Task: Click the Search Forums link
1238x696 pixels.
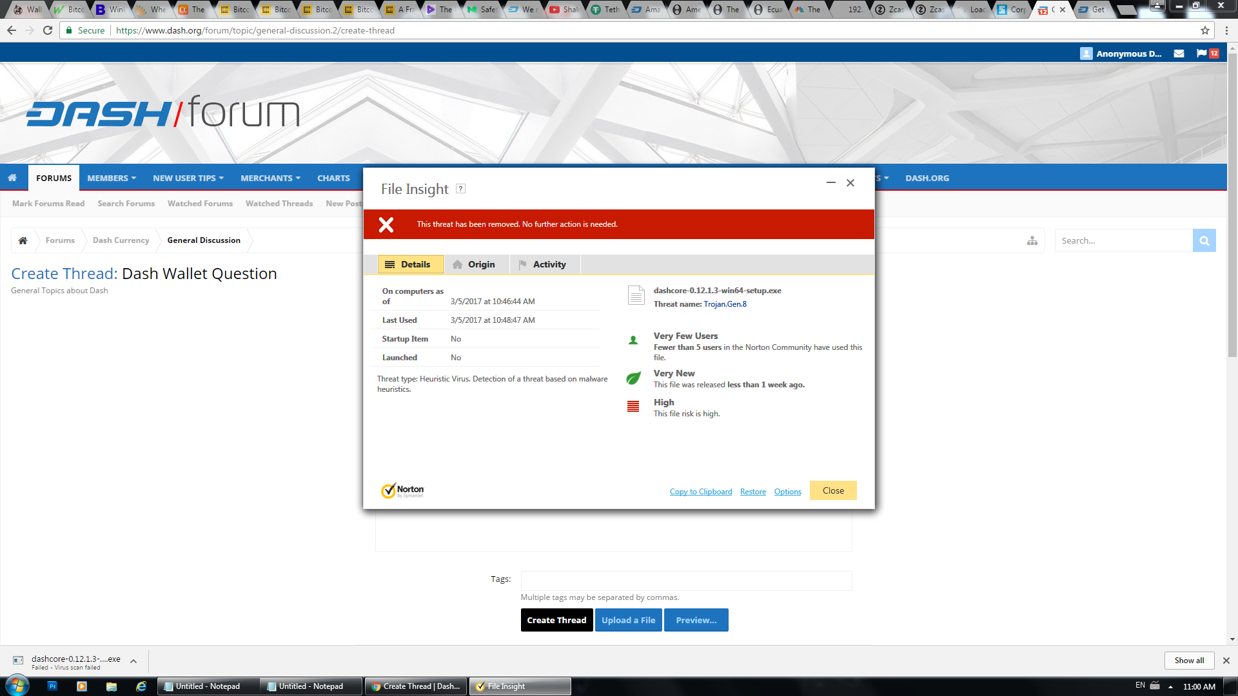Action: tap(126, 203)
